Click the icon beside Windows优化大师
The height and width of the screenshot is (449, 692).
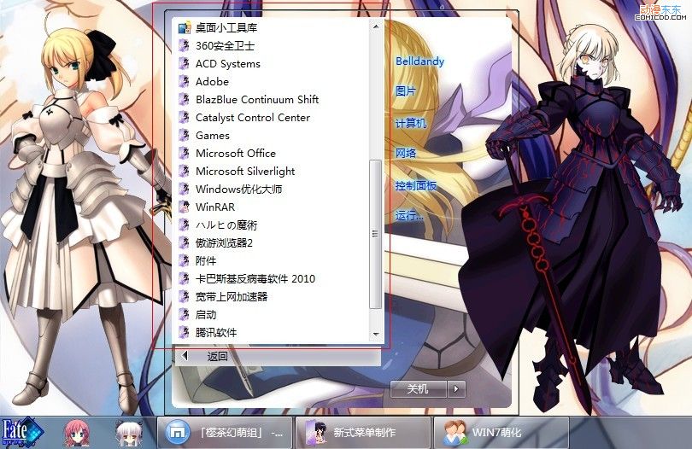click(x=184, y=189)
